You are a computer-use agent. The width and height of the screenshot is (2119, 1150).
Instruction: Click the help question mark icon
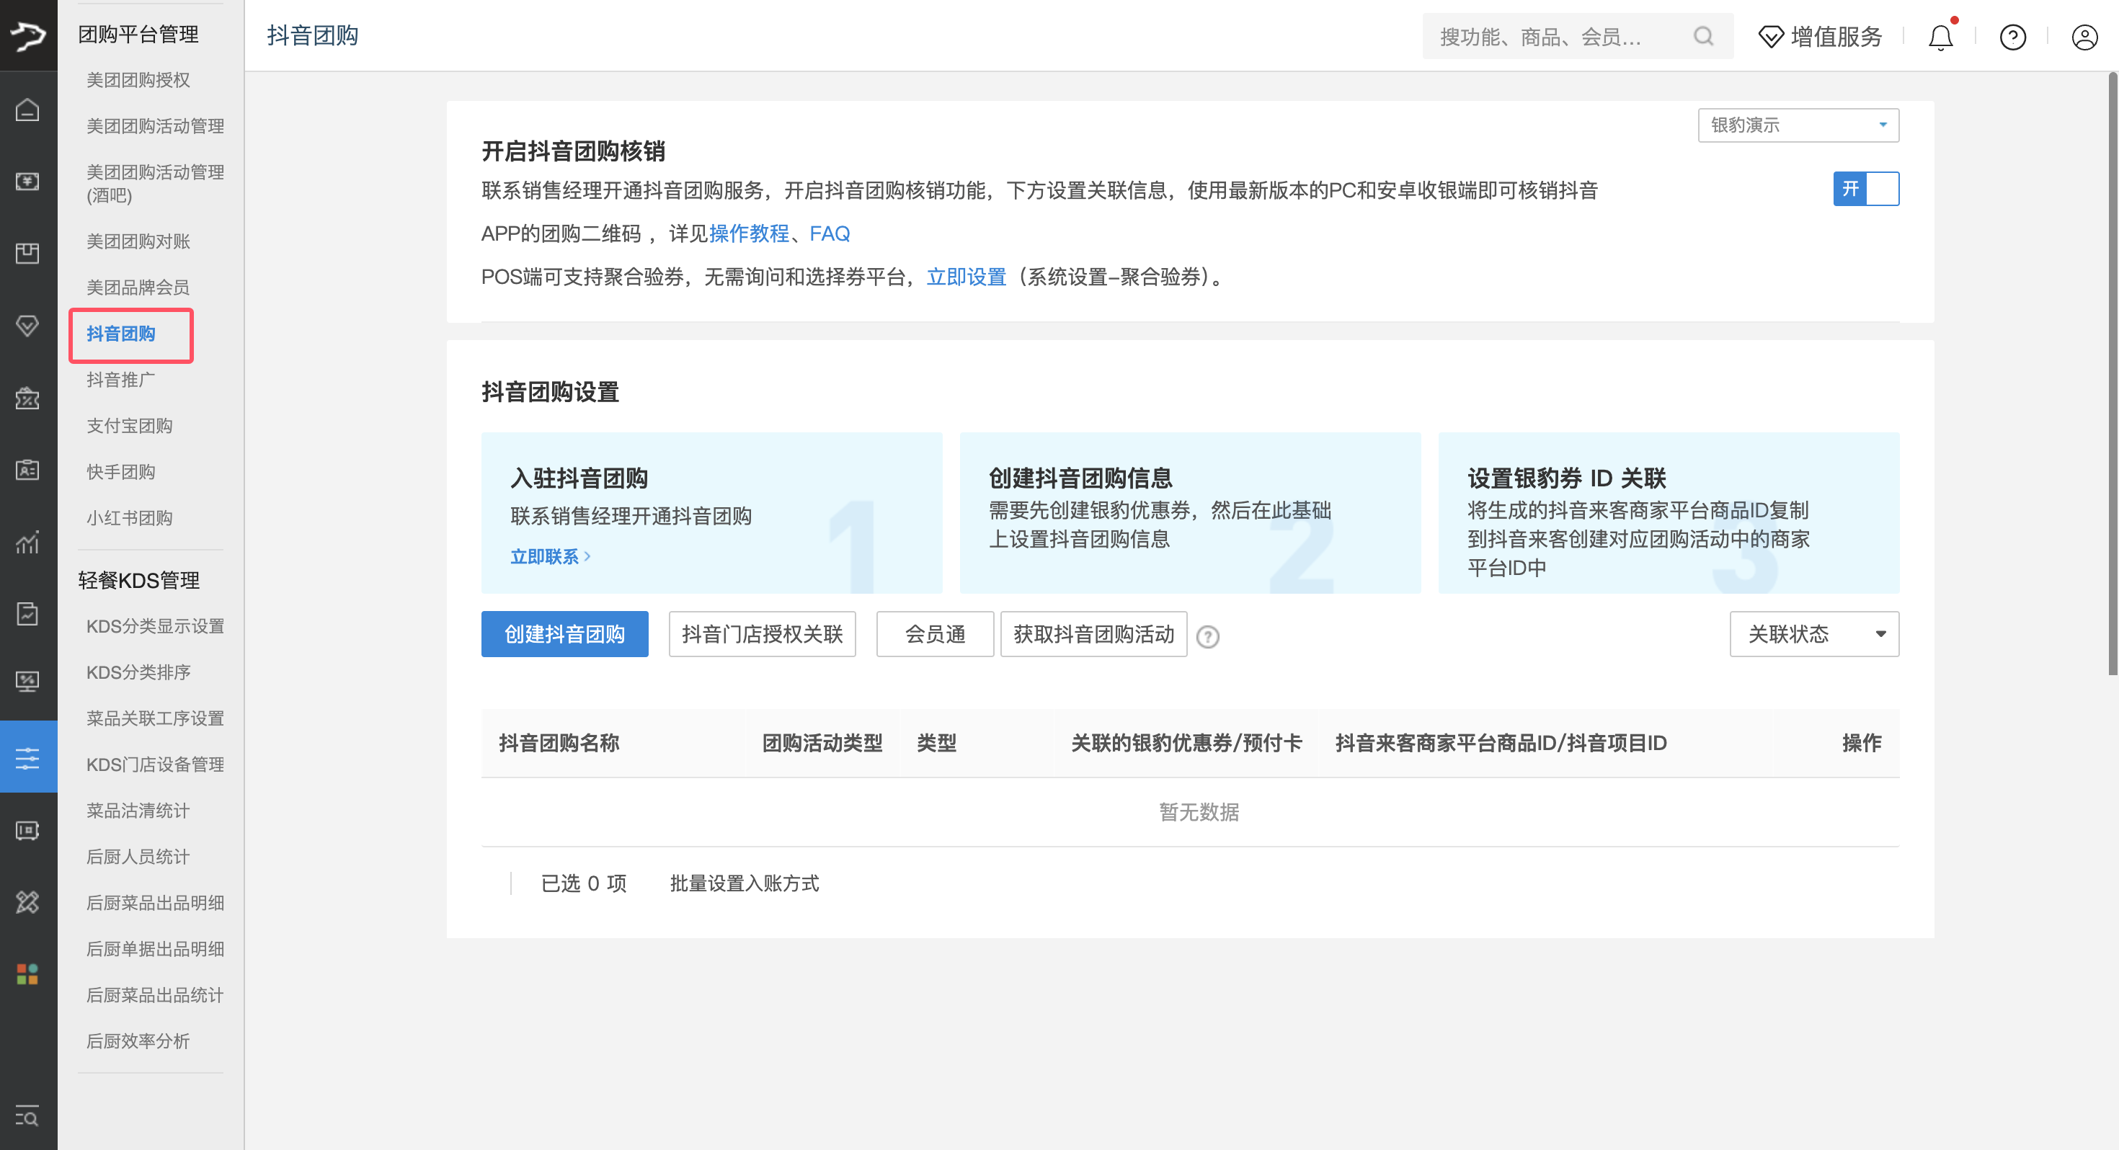point(2012,36)
